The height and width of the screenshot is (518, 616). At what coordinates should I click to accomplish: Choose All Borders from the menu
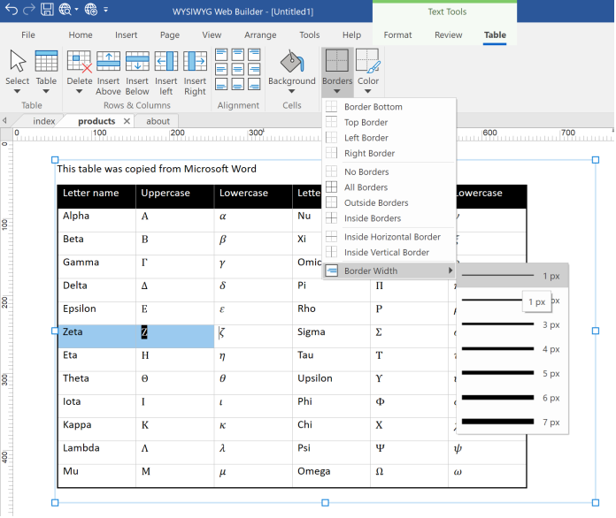(x=366, y=187)
